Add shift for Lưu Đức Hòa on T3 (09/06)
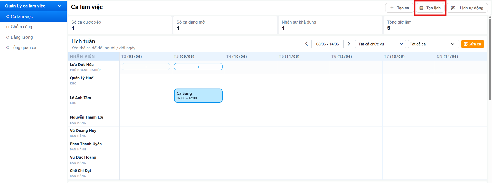Viewport: 492px width, 183px height. pos(198,67)
